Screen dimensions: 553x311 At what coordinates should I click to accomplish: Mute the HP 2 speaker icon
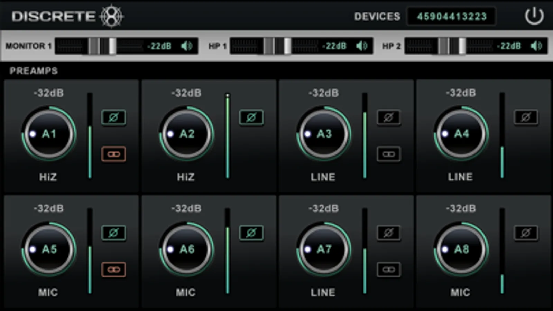[536, 46]
